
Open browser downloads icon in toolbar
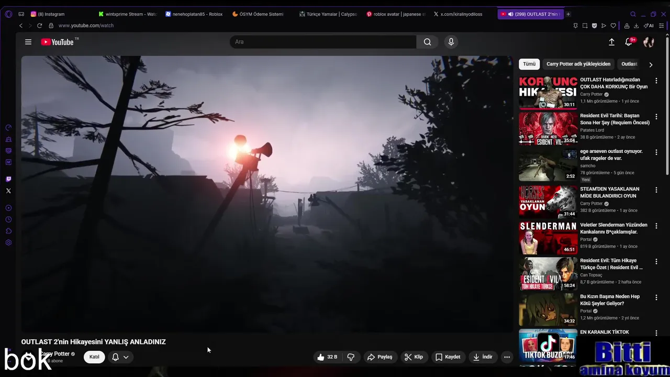[636, 26]
